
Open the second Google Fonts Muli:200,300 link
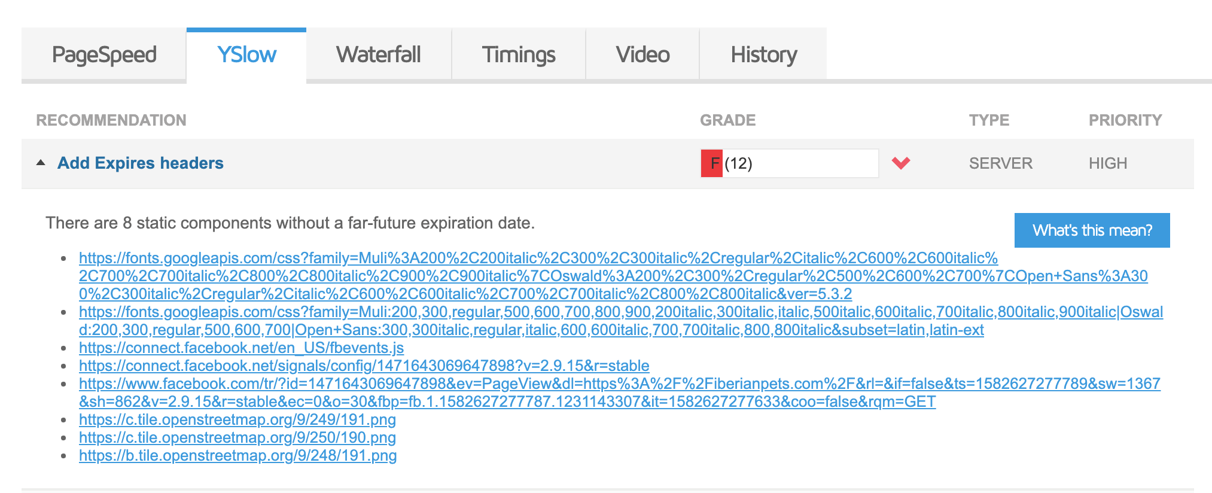[x=621, y=321]
